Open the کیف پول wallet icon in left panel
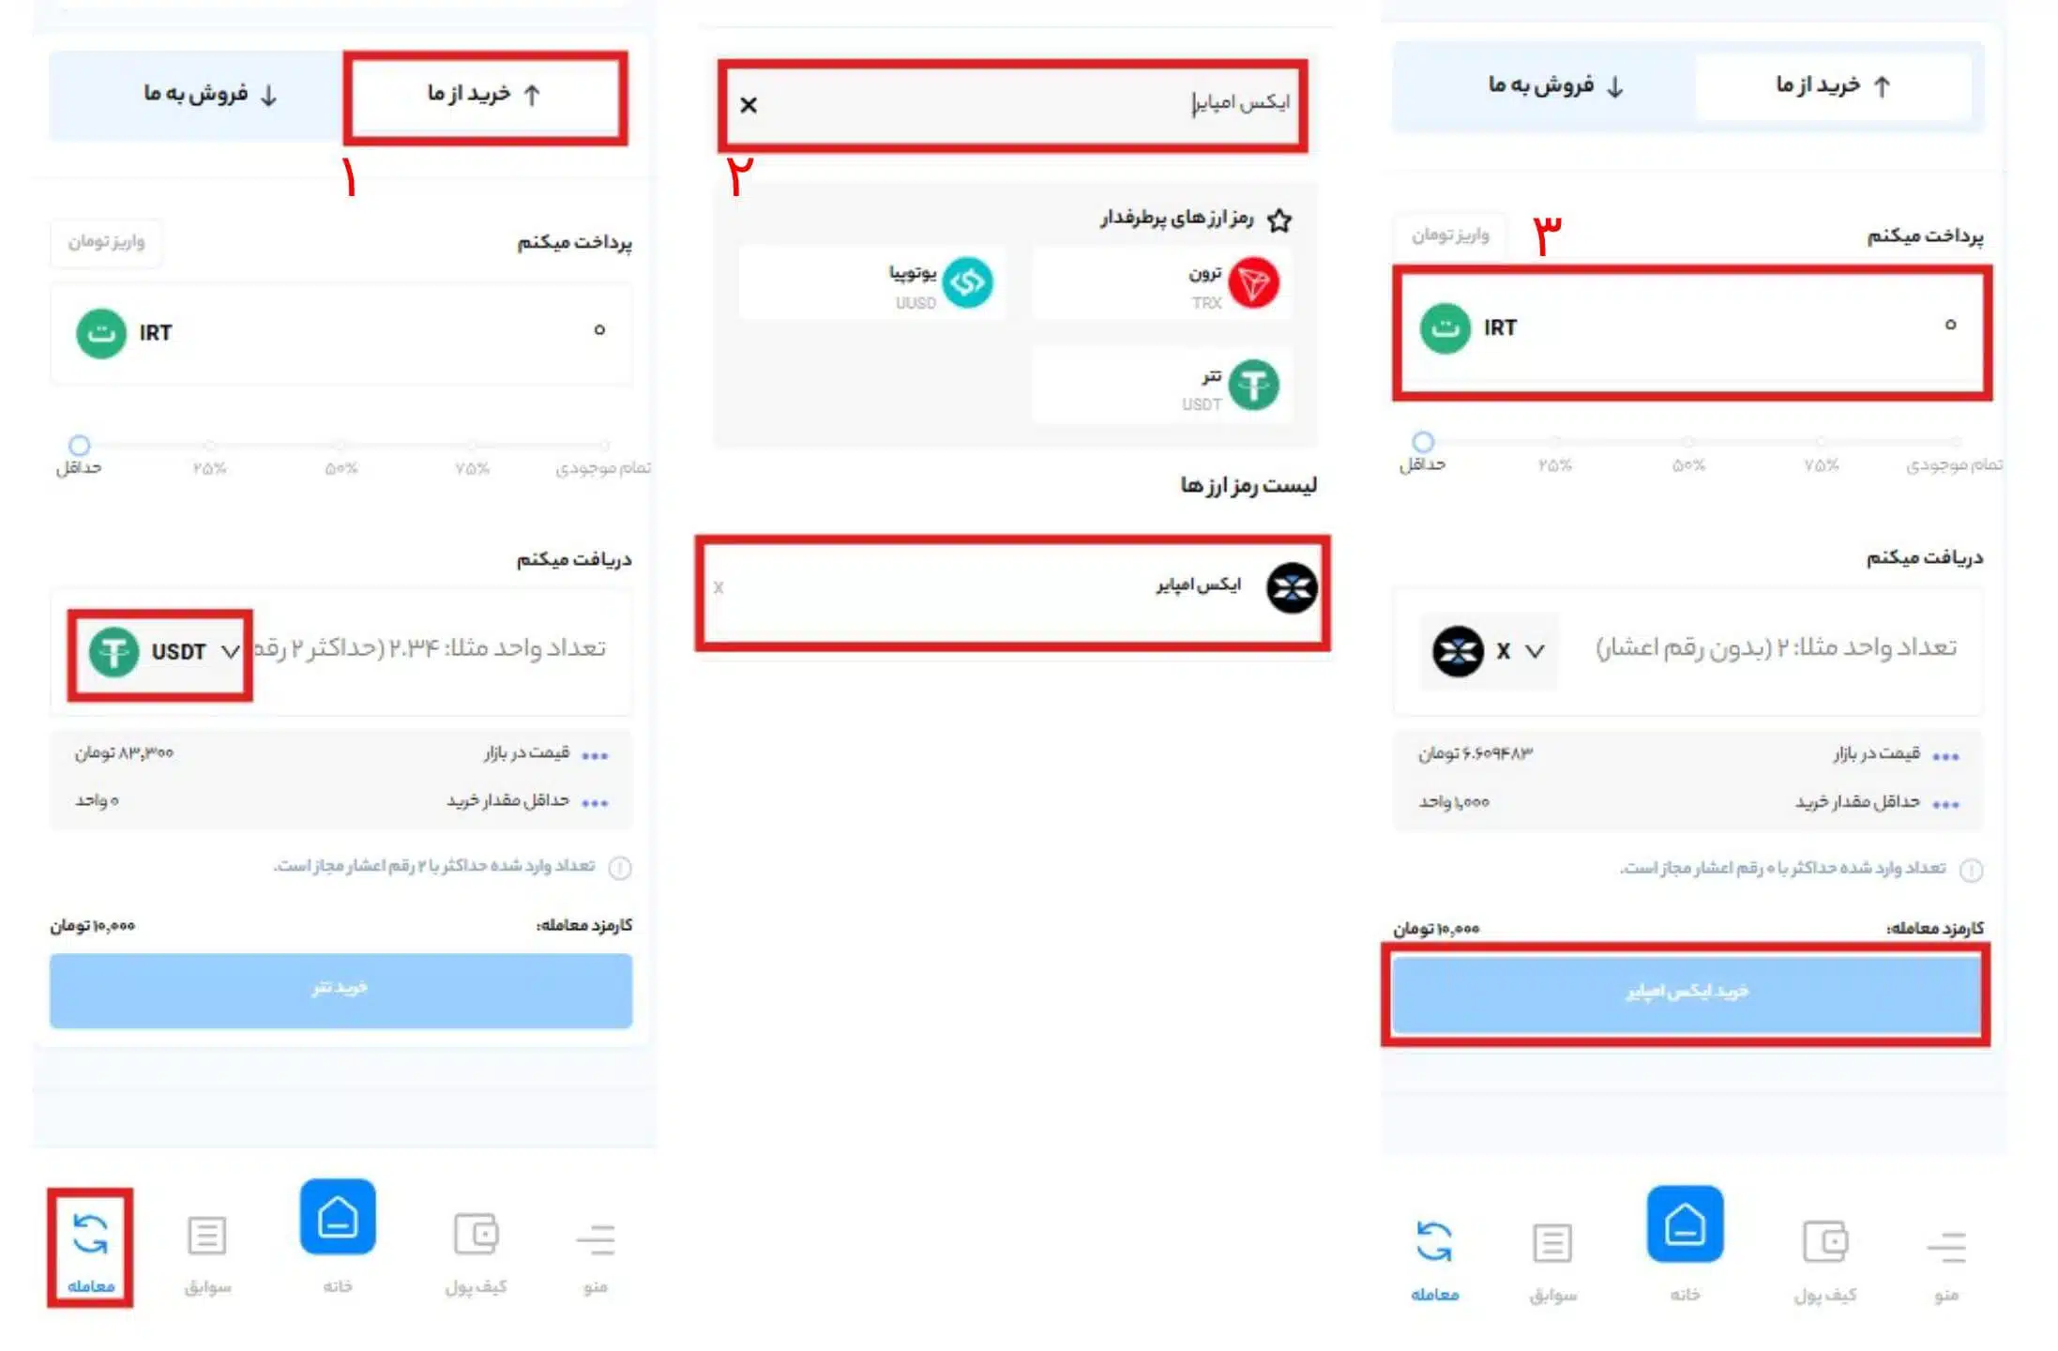 476,1235
